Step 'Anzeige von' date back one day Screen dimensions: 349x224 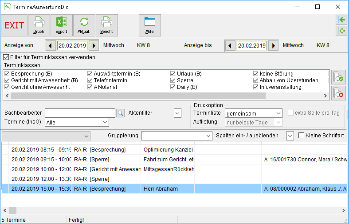coord(51,46)
